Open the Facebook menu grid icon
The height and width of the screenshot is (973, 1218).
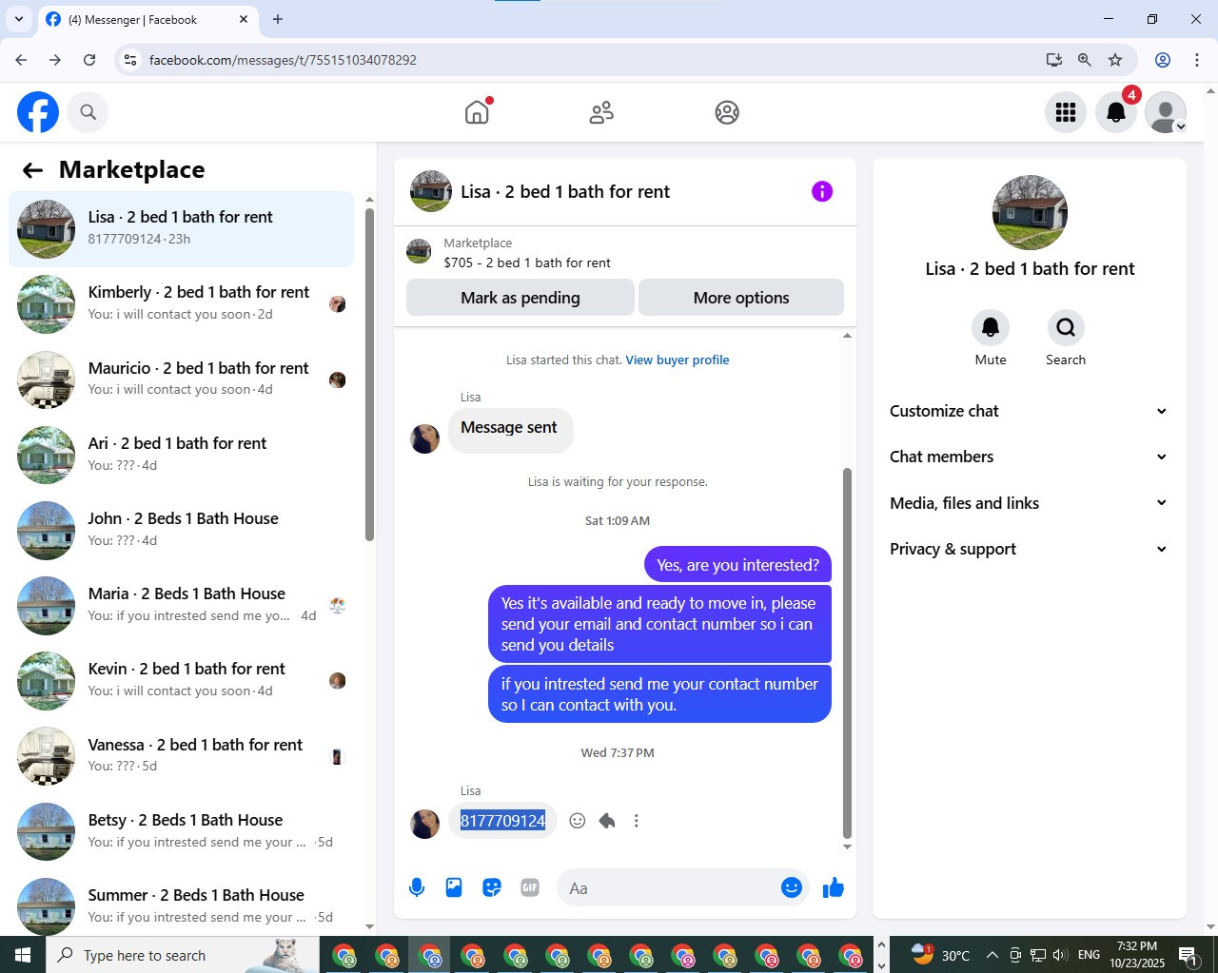[x=1066, y=112]
